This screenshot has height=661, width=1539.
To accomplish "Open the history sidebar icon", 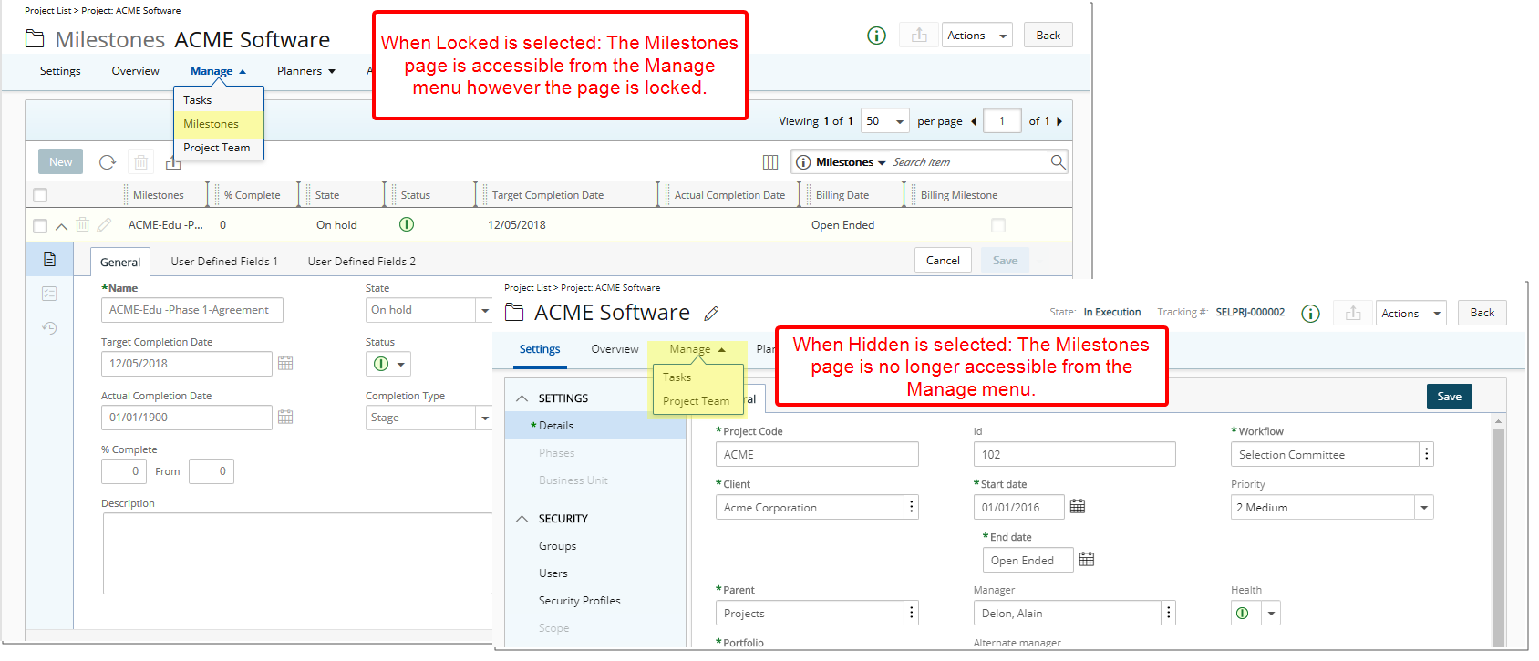I will click(49, 327).
